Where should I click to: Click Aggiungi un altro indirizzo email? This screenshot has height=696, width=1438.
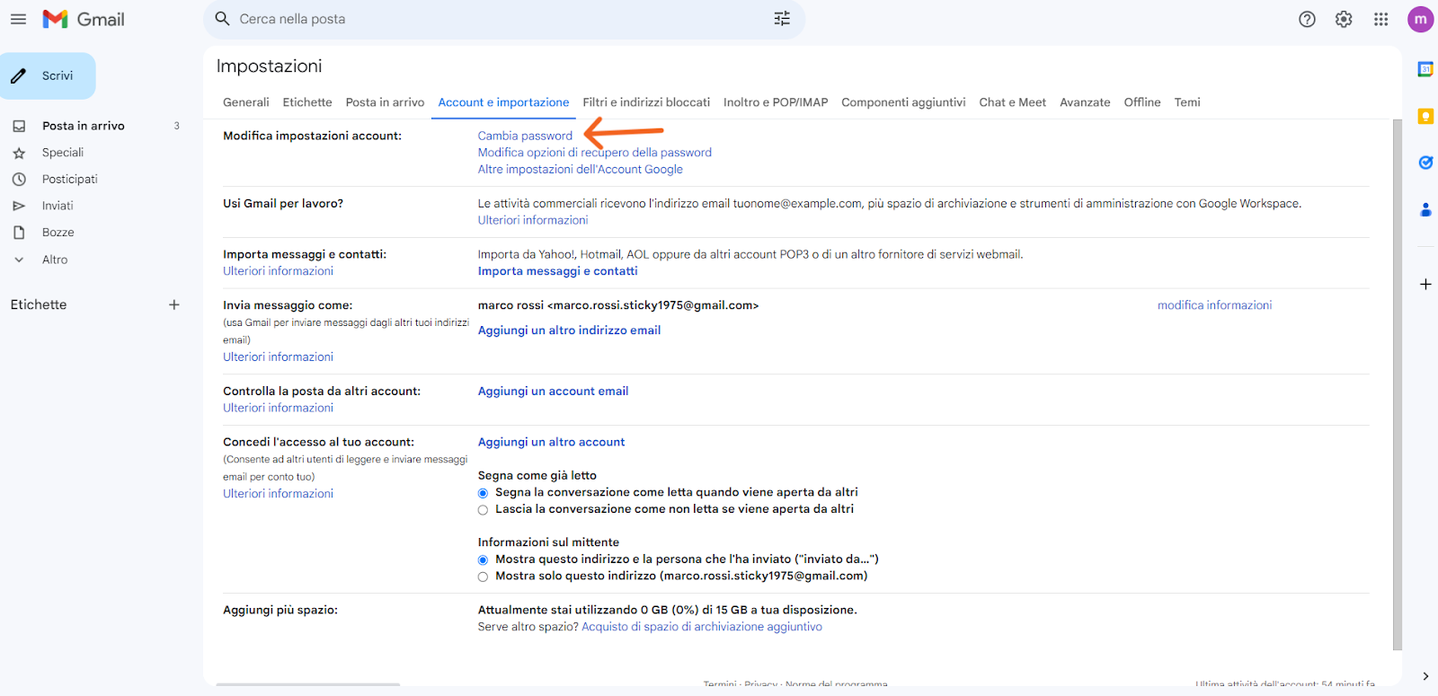click(x=569, y=330)
